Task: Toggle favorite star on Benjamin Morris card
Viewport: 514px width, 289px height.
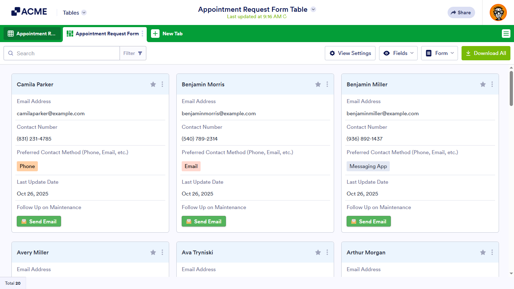Action: point(318,84)
